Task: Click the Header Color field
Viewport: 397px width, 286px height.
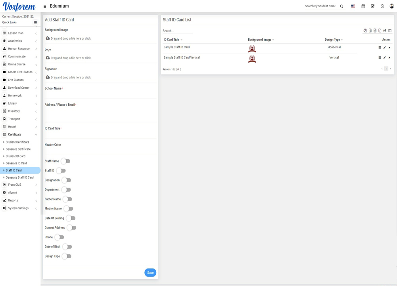Action: pyautogui.click(x=100, y=151)
